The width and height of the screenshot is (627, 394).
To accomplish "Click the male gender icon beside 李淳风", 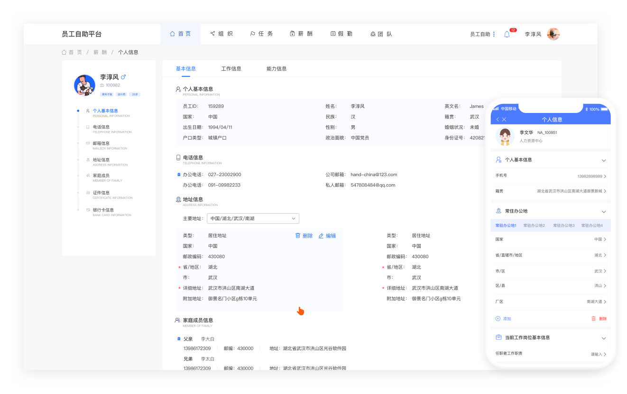I will [x=123, y=77].
